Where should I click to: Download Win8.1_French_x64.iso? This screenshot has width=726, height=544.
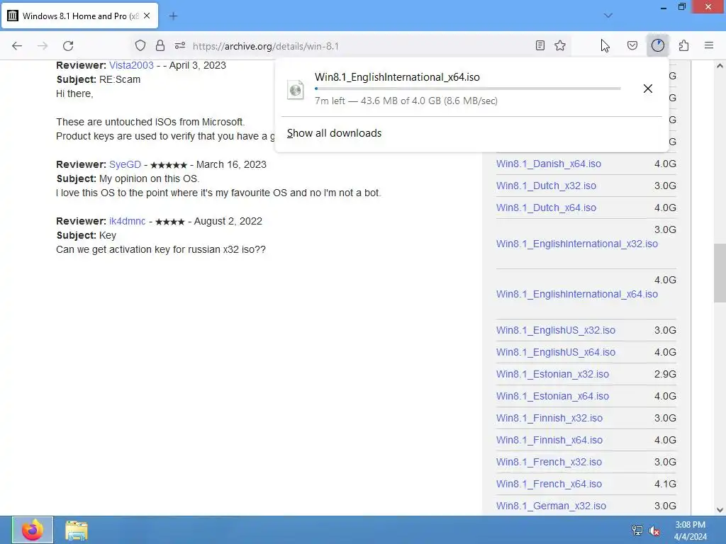coord(549,484)
